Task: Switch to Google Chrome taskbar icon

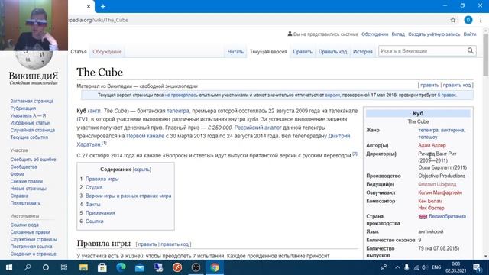Action: tap(214, 267)
